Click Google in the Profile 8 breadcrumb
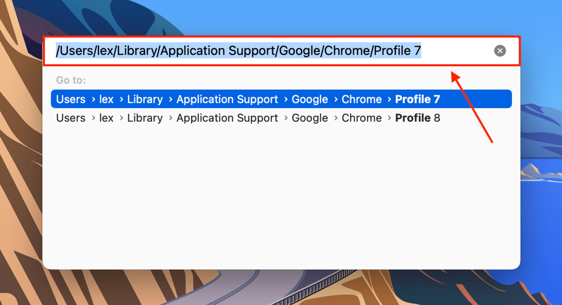562x305 pixels. (x=310, y=118)
